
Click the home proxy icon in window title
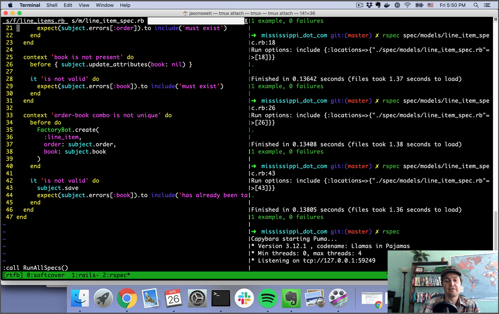coord(185,13)
